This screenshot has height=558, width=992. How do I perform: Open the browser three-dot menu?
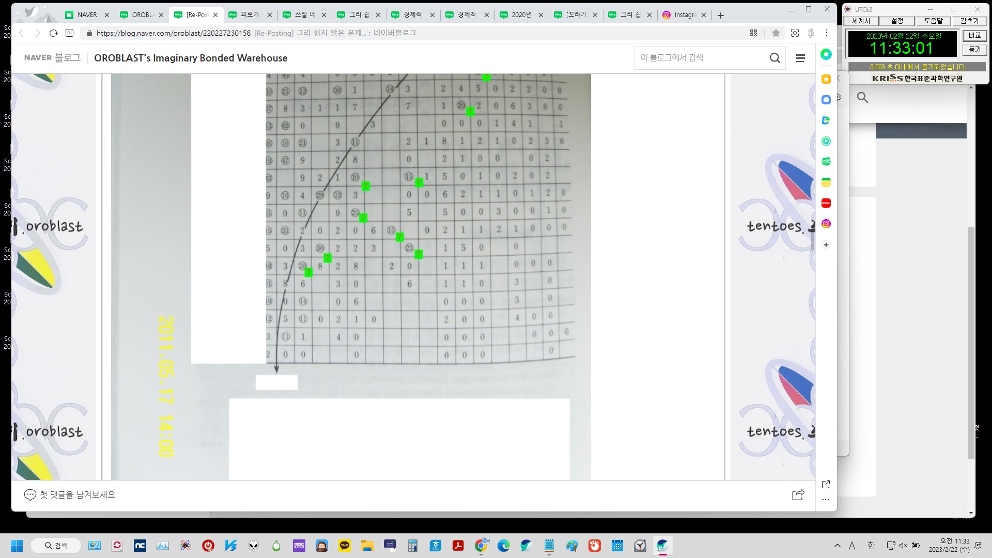coord(826,33)
